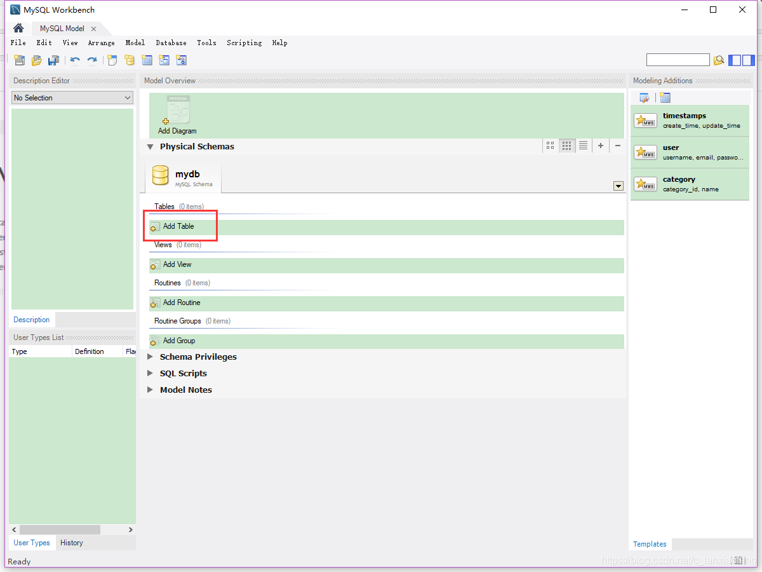Click the Open Model folder icon
This screenshot has width=762, height=572.
coord(37,60)
